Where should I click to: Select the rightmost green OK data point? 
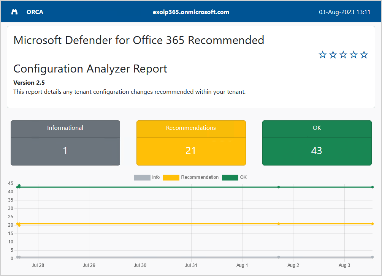pos(372,187)
